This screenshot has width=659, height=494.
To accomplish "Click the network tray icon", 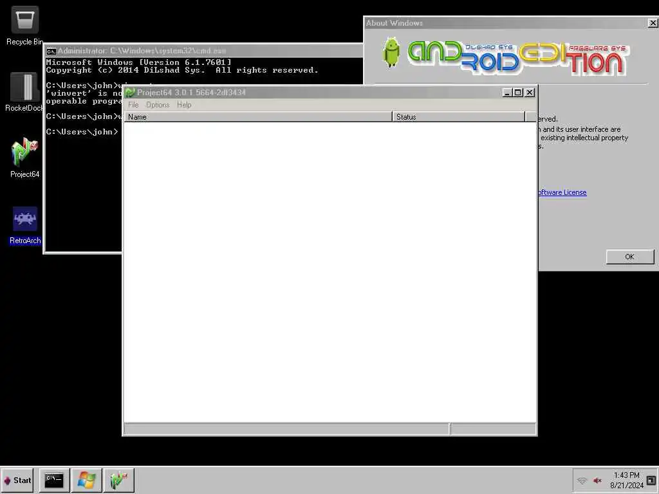I will (x=582, y=480).
